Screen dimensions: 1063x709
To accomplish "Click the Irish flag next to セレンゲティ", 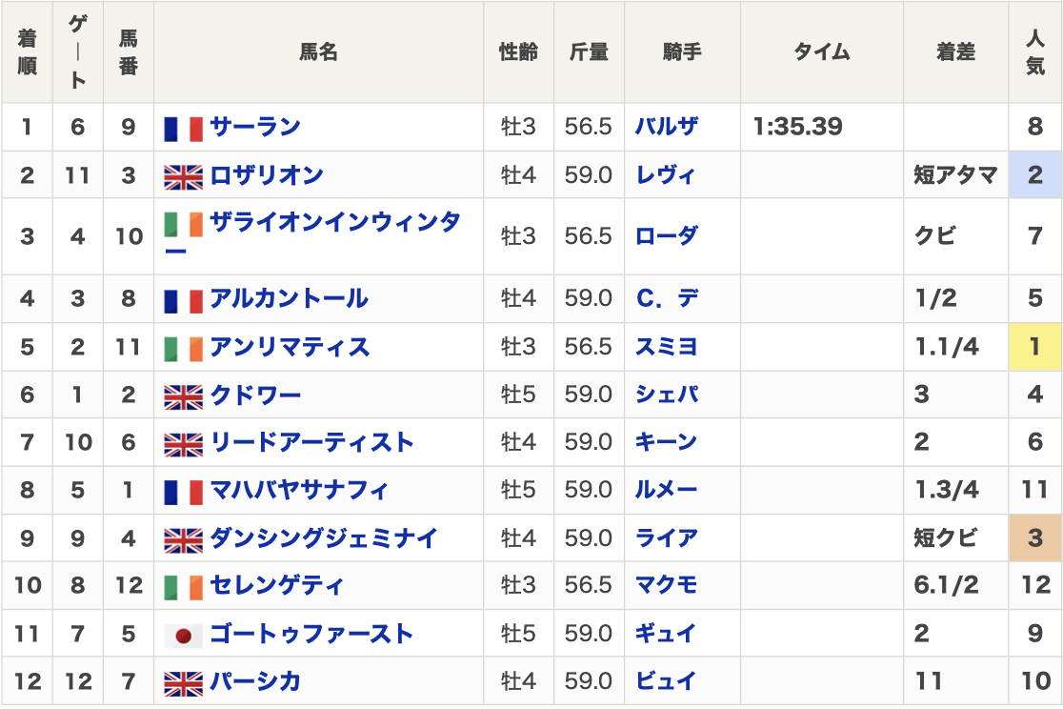I will [183, 587].
